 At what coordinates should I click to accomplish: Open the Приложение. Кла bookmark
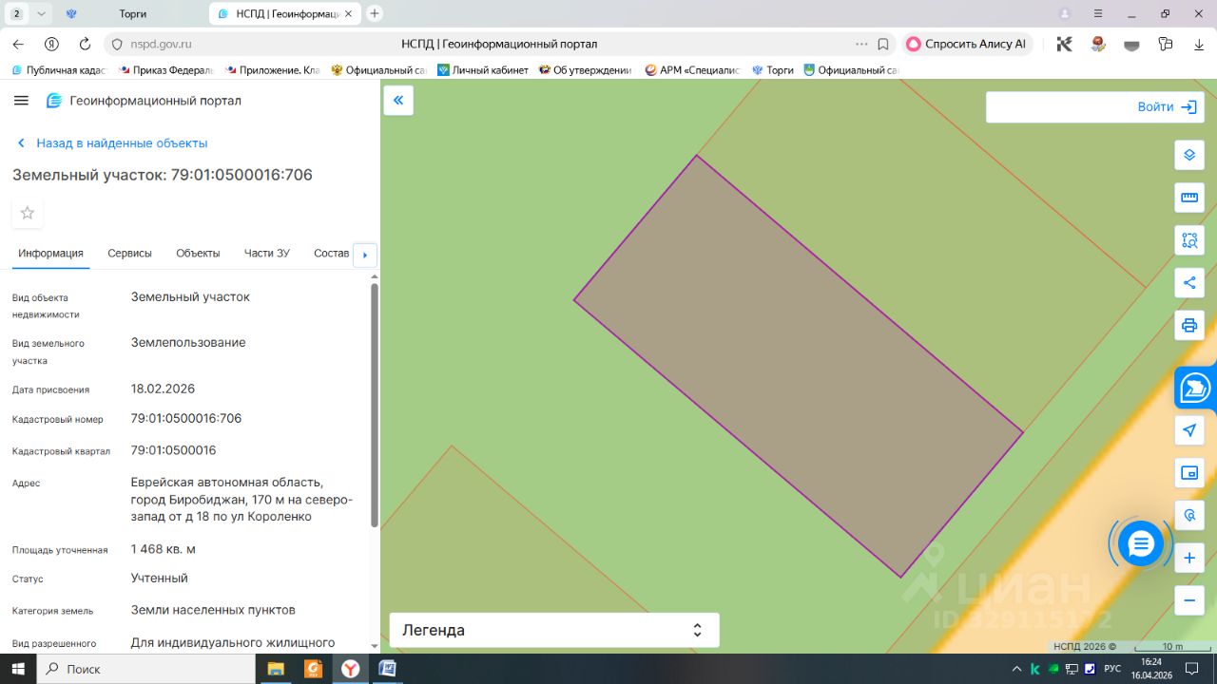[x=273, y=70]
